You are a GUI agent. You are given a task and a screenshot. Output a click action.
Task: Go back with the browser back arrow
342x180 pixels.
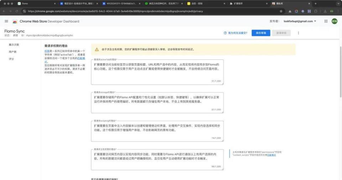pyautogui.click(x=4, y=11)
